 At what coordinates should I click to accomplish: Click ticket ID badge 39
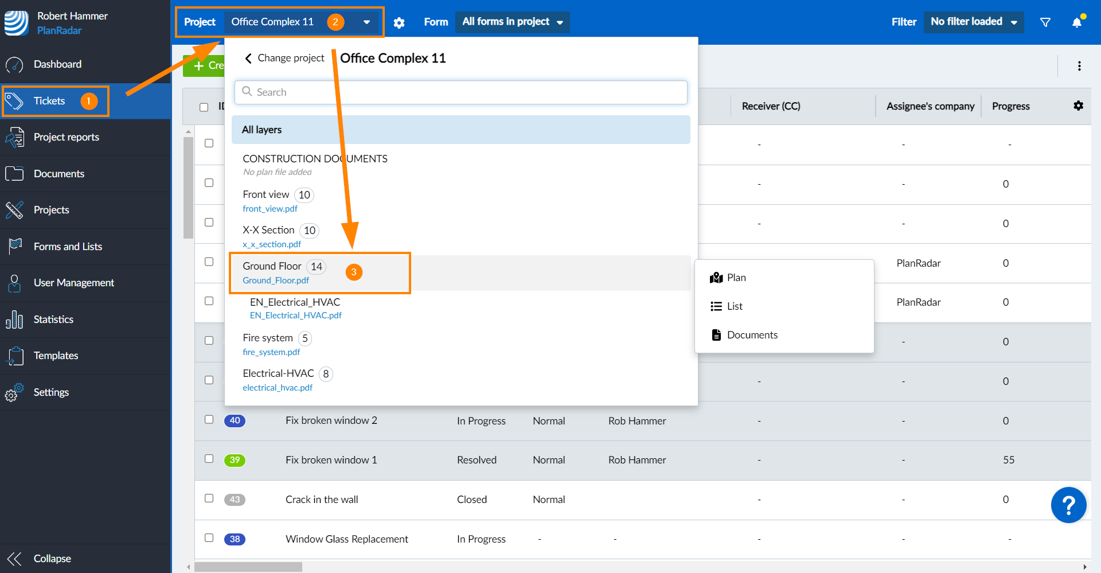click(235, 460)
